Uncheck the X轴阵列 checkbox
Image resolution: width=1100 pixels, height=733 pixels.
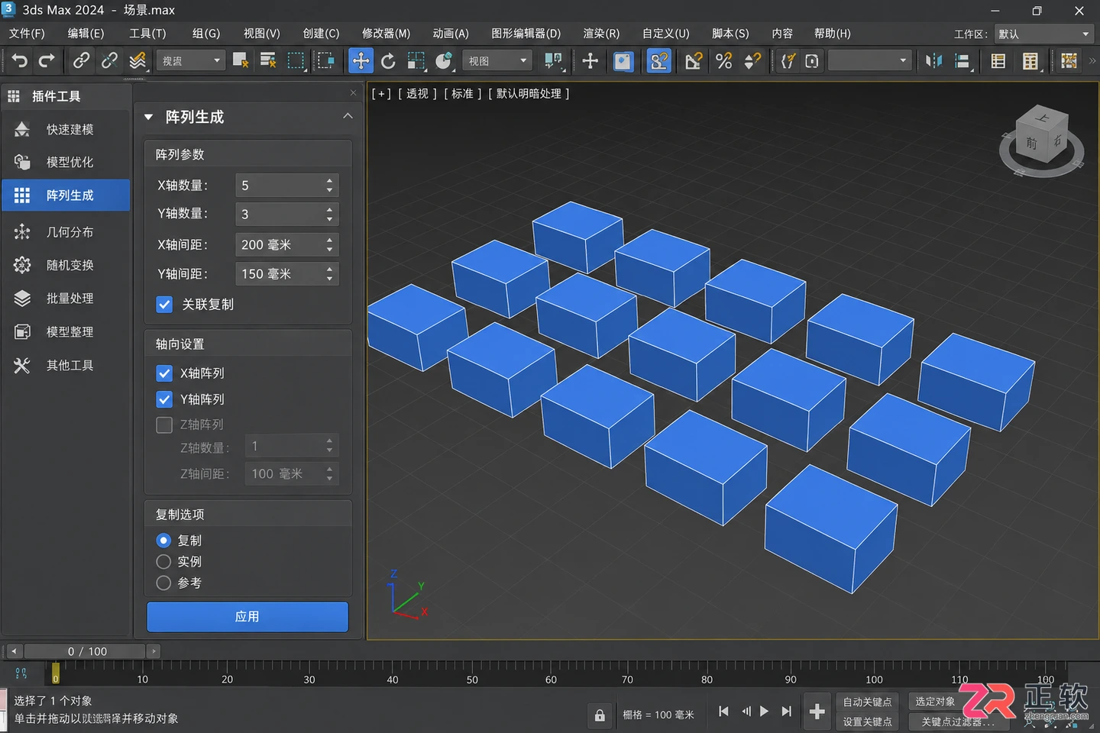click(164, 373)
